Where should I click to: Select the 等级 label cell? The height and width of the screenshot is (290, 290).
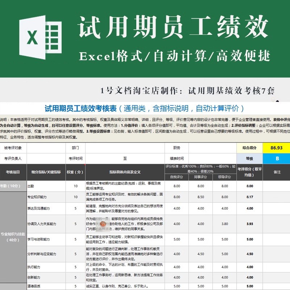point(249,158)
